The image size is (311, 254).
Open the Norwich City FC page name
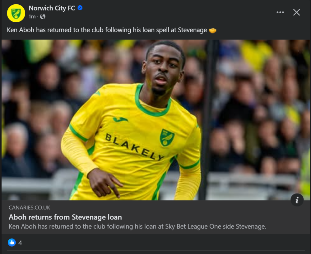click(52, 8)
